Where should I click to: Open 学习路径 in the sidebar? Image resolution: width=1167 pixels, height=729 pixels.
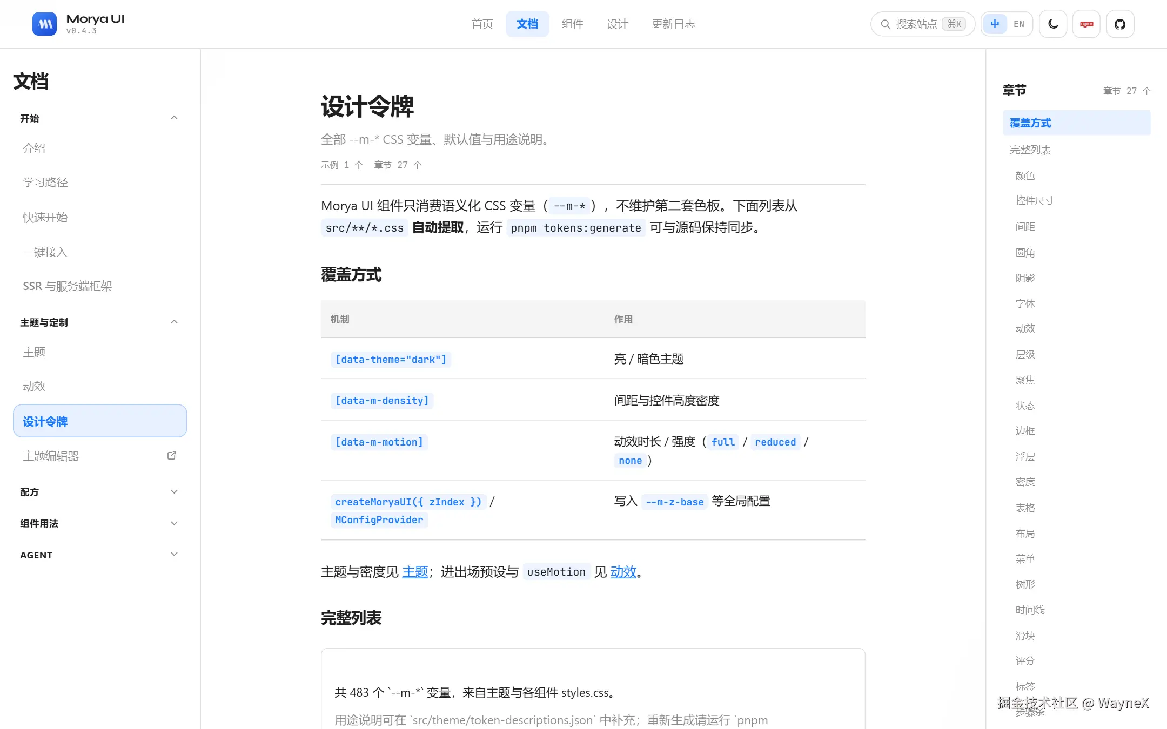click(x=99, y=183)
